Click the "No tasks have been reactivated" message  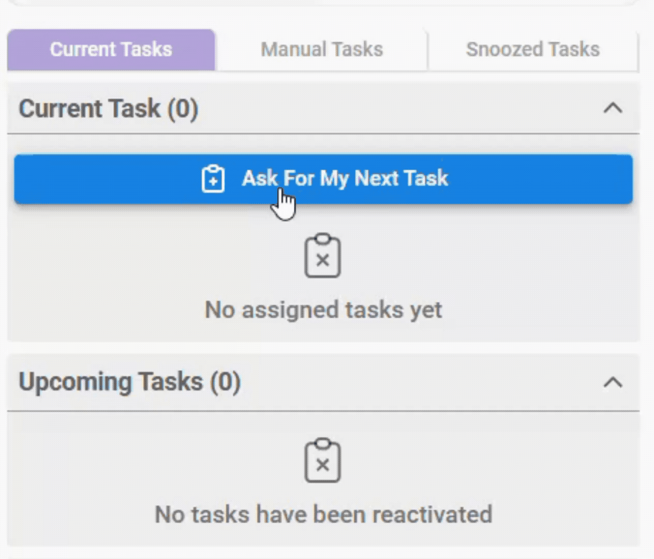coord(323,514)
